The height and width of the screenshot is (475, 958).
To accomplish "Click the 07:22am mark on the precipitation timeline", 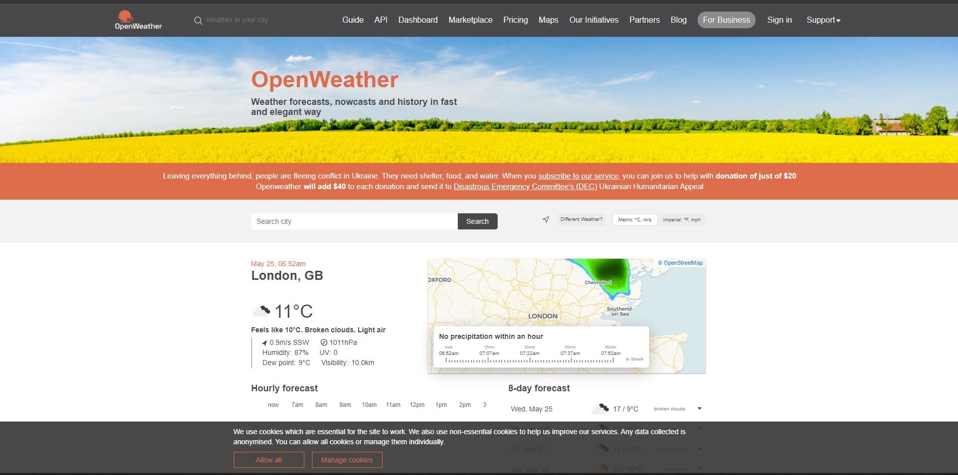I will pyautogui.click(x=529, y=353).
